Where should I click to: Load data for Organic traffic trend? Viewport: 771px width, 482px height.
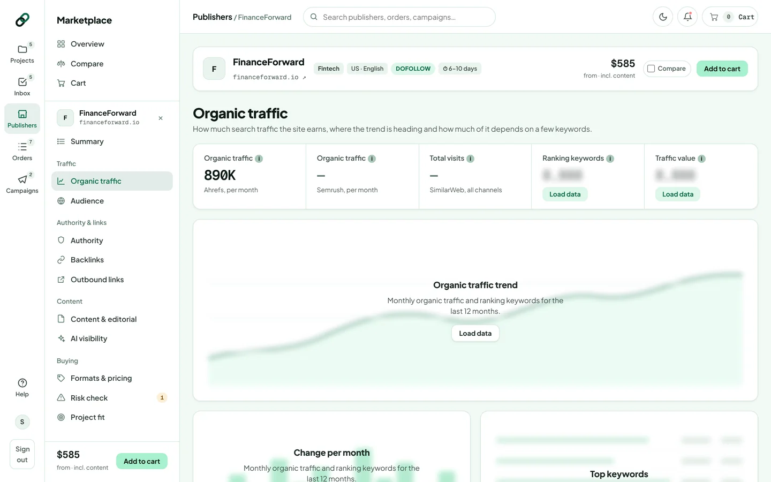pos(475,333)
